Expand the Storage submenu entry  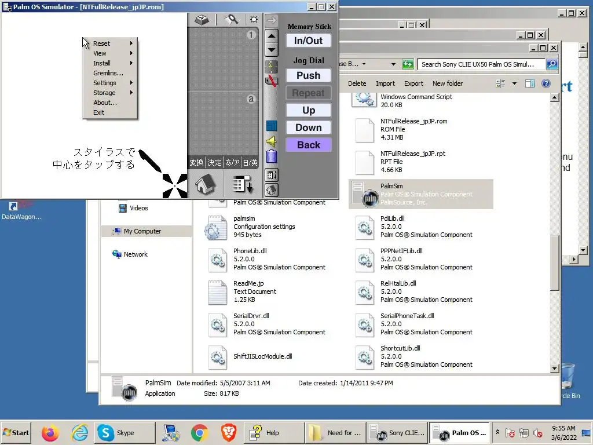tap(110, 93)
